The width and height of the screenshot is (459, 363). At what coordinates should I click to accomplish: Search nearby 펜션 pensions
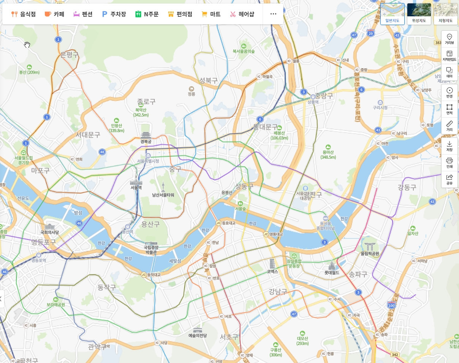(x=83, y=14)
